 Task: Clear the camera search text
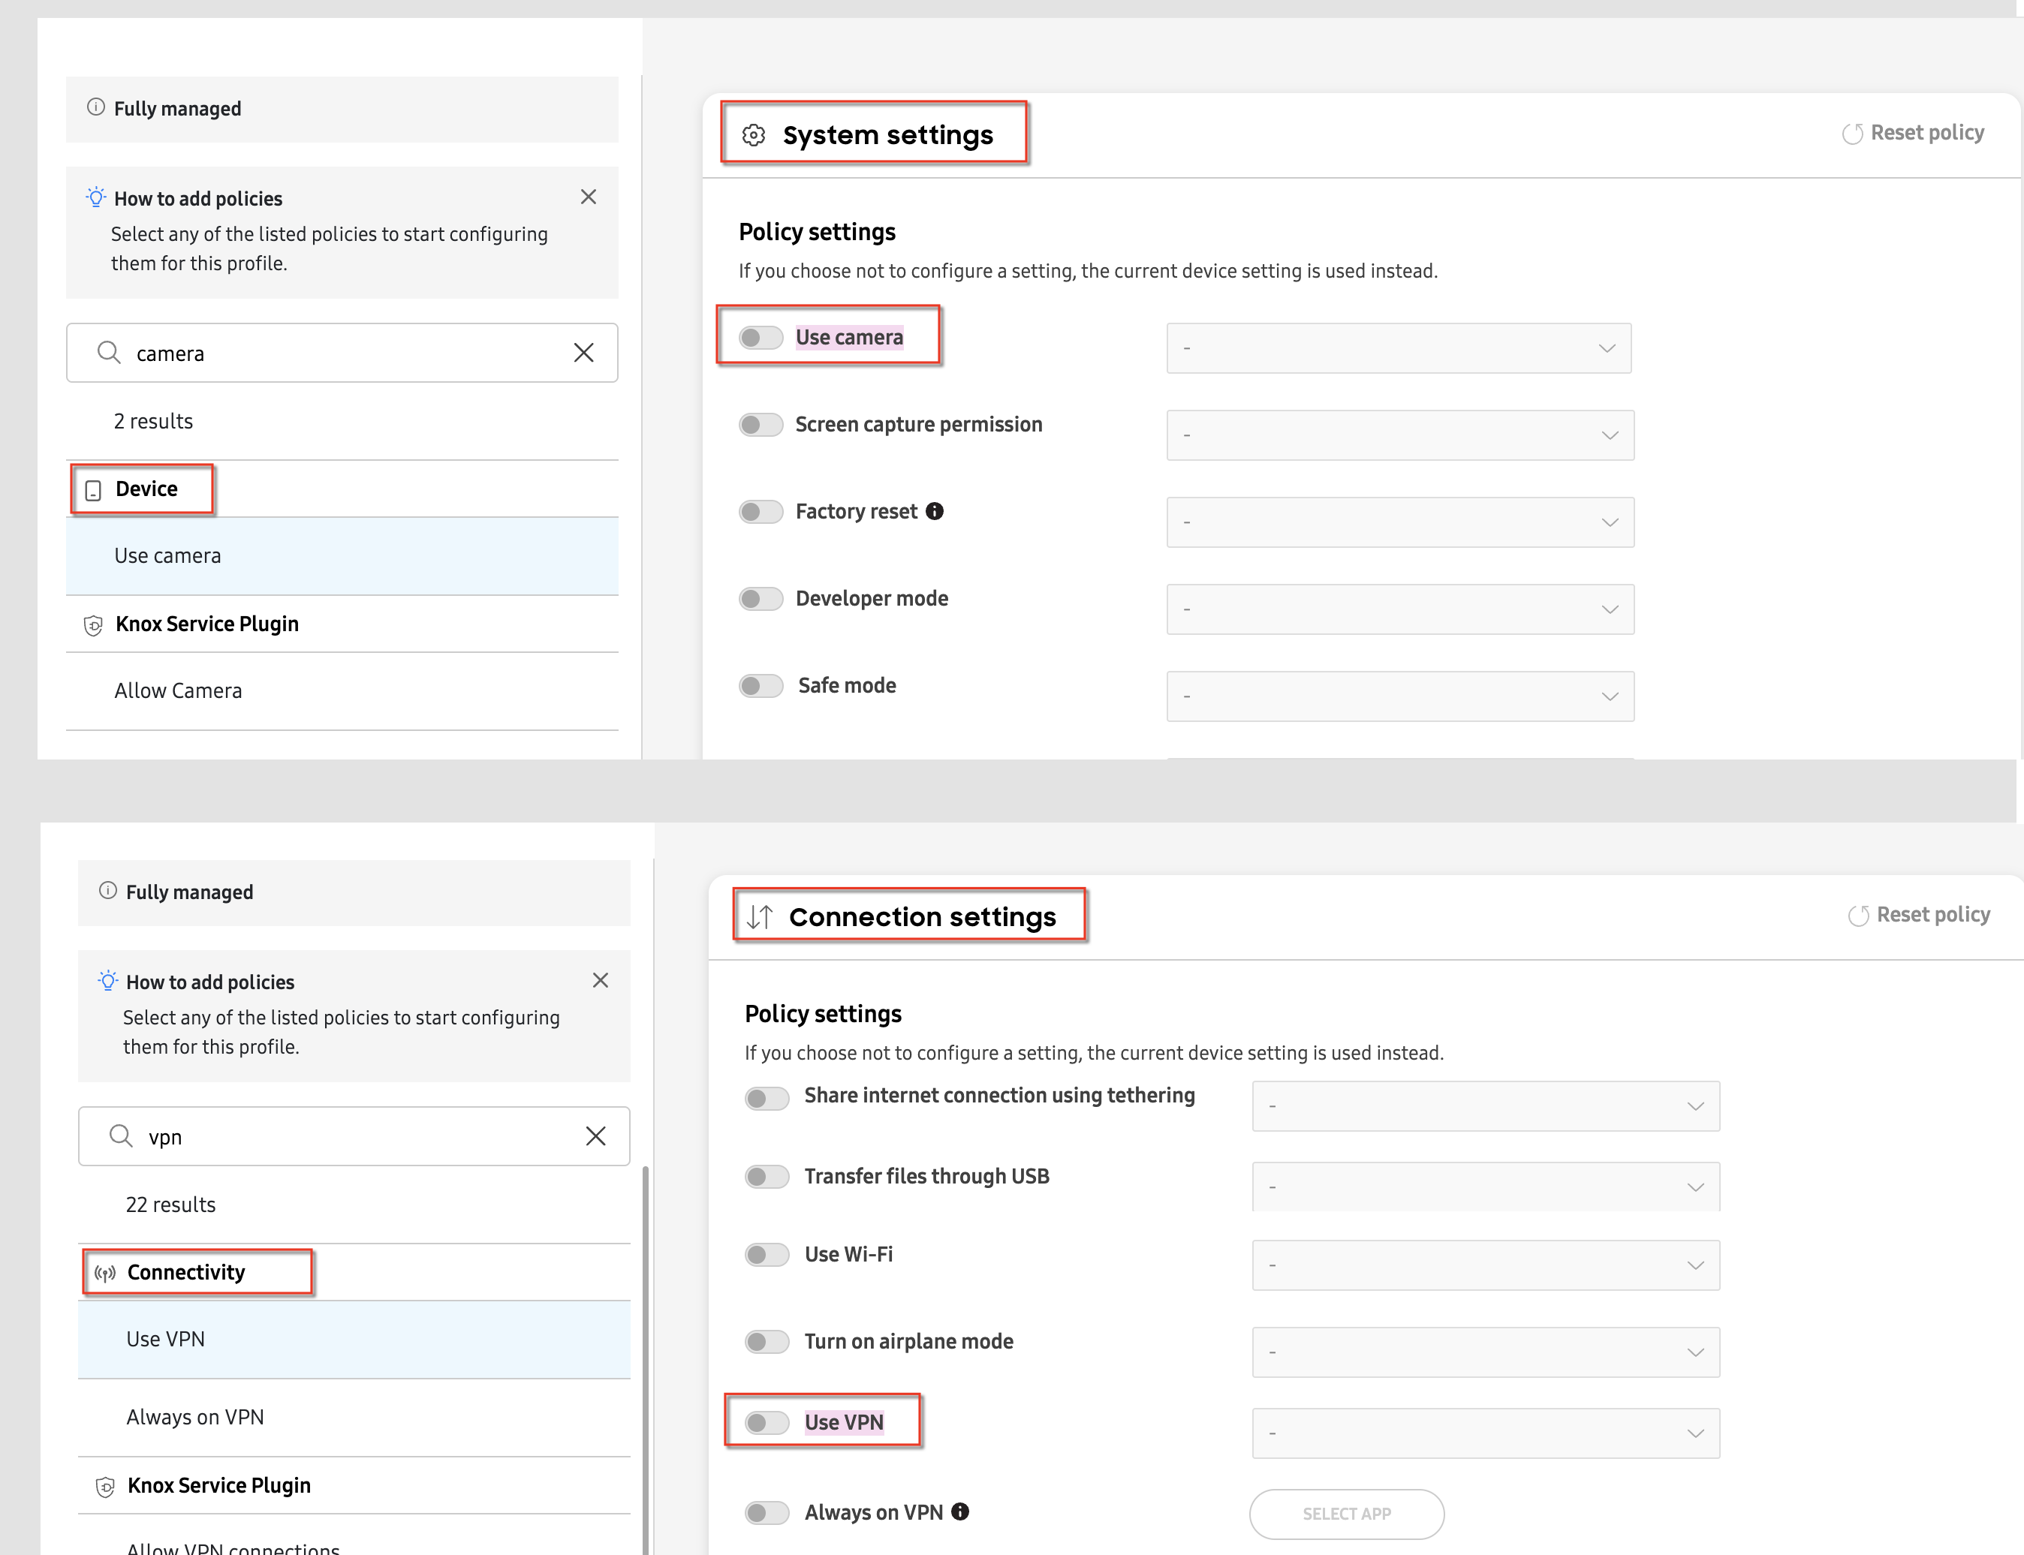[583, 353]
